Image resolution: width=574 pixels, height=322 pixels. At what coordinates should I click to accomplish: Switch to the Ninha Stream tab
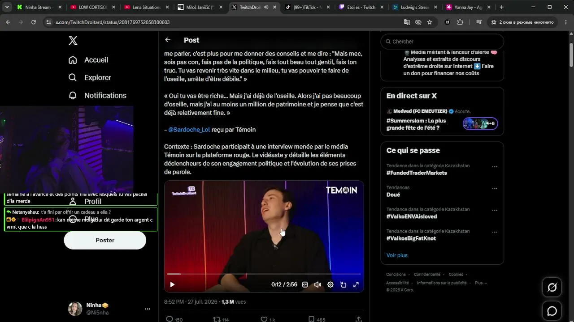(x=39, y=7)
